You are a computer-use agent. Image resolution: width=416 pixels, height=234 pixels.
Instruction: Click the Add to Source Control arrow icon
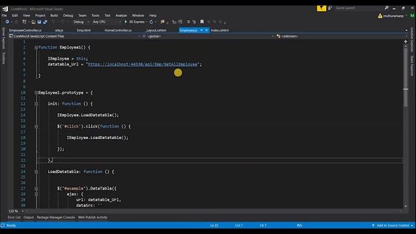click(372, 226)
